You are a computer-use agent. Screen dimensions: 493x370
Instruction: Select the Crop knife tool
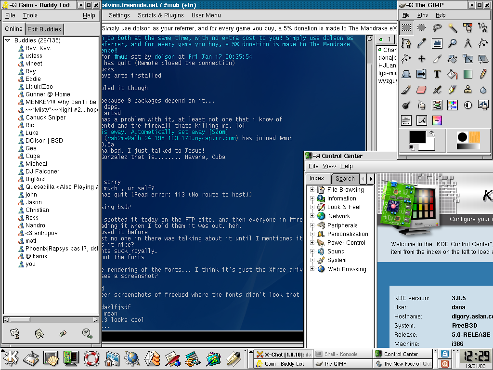tap(437, 58)
